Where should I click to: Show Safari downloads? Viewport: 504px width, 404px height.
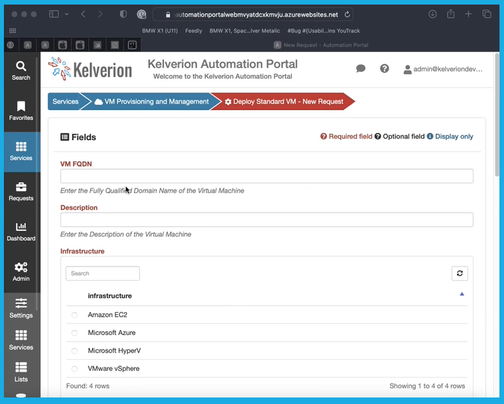pyautogui.click(x=432, y=14)
